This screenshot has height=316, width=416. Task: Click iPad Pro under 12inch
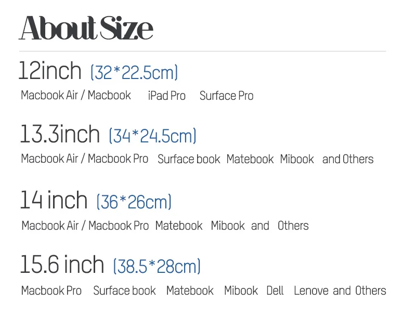166,96
